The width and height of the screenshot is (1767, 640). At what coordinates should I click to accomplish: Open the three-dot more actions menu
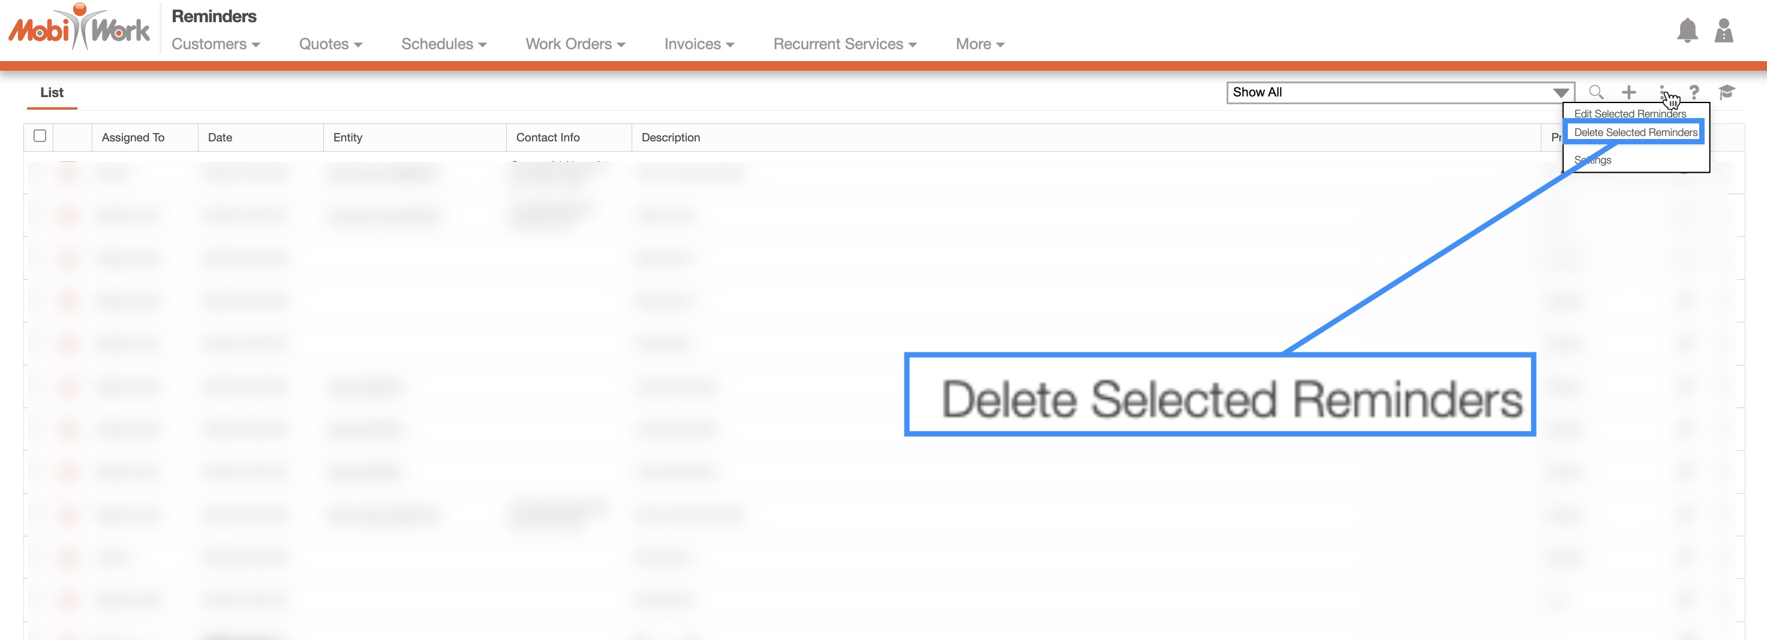pyautogui.click(x=1661, y=91)
